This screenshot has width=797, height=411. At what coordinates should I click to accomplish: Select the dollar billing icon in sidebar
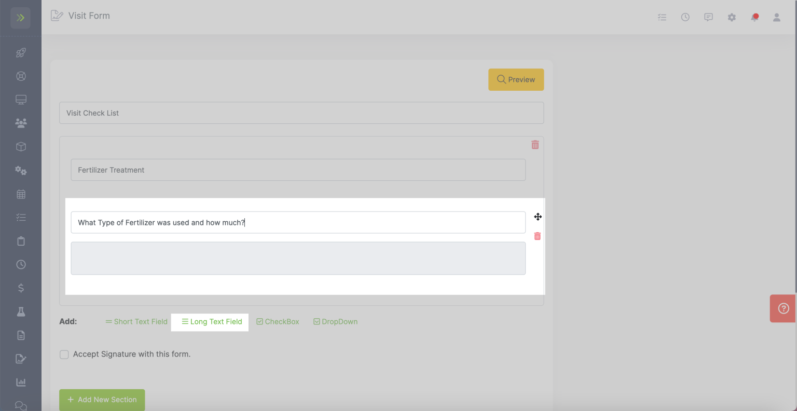click(21, 288)
